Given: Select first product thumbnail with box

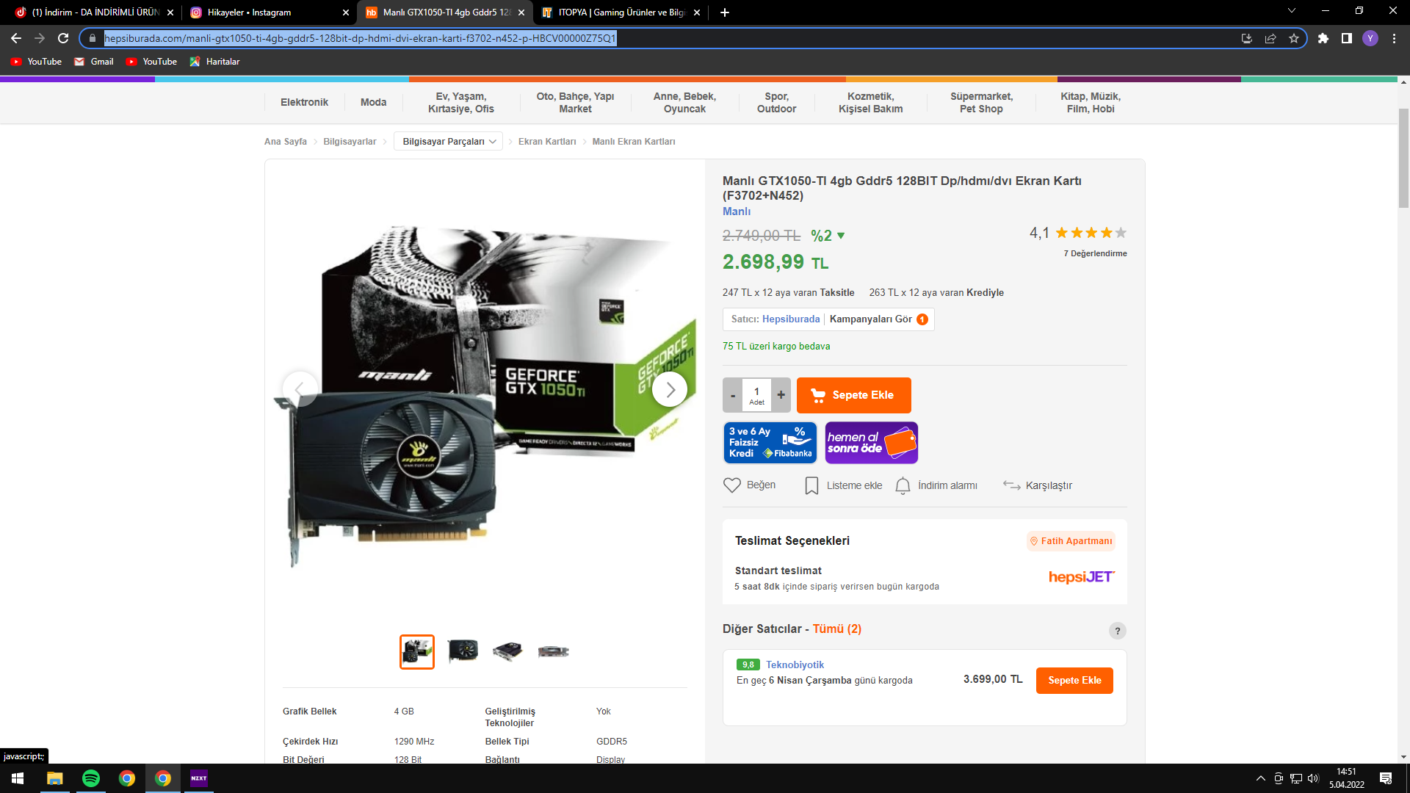Looking at the screenshot, I should click(417, 652).
